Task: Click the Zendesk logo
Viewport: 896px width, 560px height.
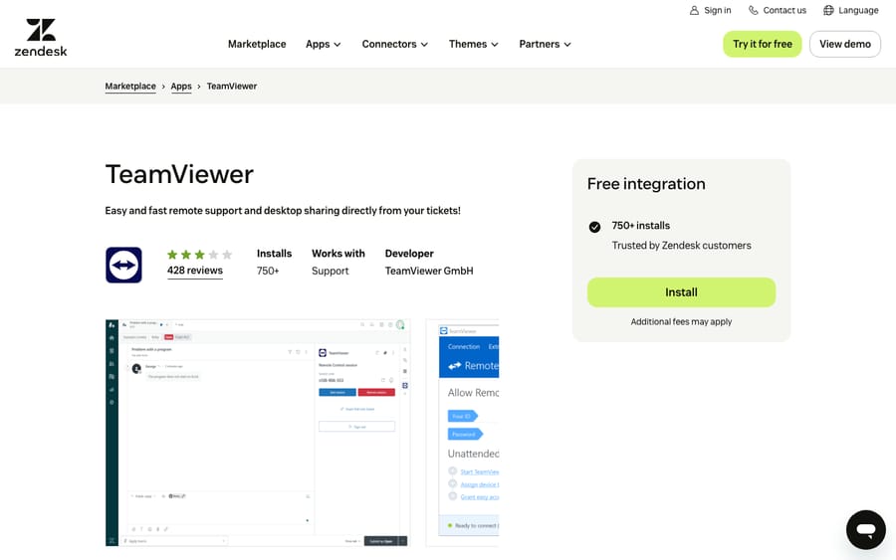Action: pyautogui.click(x=41, y=38)
